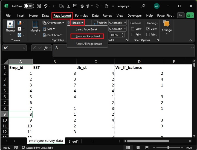This screenshot has width=197, height=150.
Task: Click the Undo arrow icon
Action: pyautogui.click(x=46, y=6)
